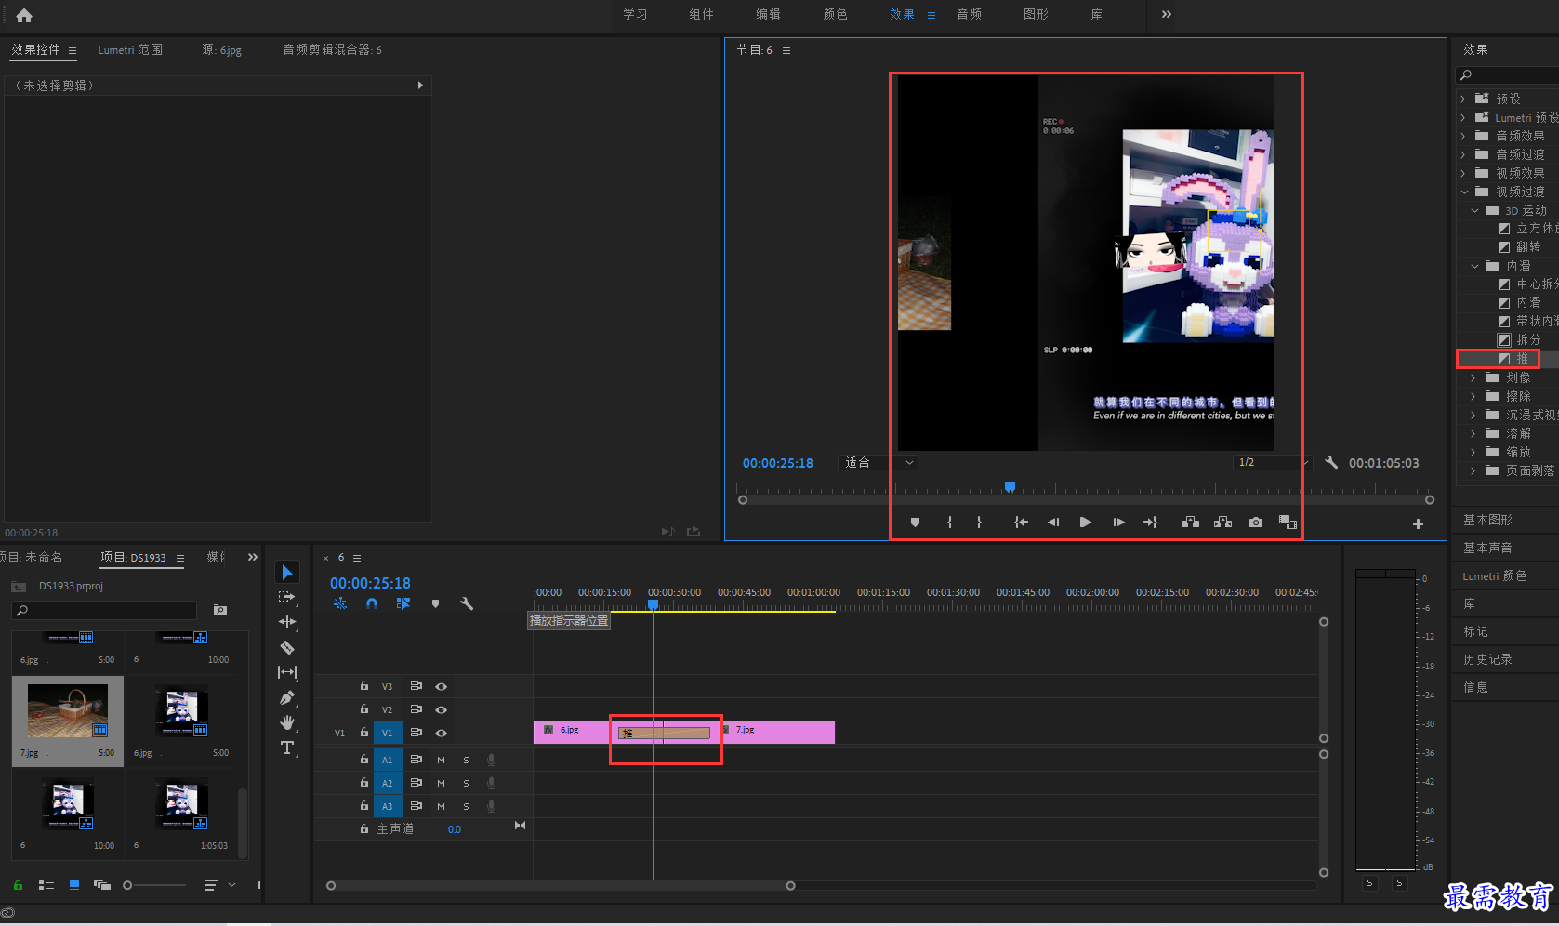The width and height of the screenshot is (1559, 926).
Task: Select the Ripple Edit tool
Action: (x=287, y=622)
